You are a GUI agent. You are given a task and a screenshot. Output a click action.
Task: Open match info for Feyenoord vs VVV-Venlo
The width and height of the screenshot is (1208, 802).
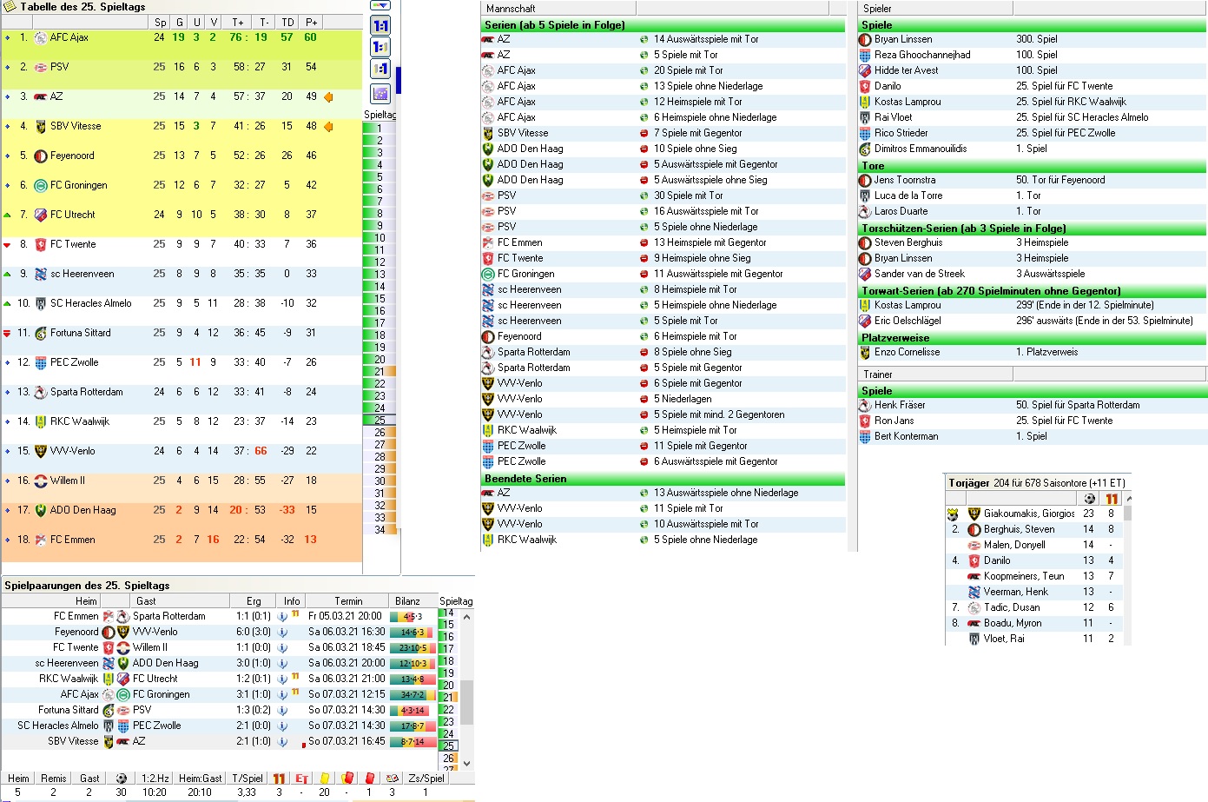click(282, 632)
